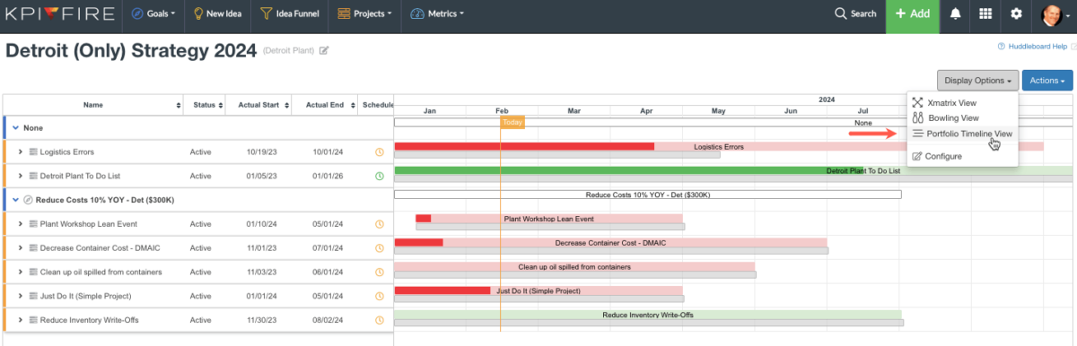
Task: Click schedule clock for Decrease Container Cost
Action: pos(379,248)
